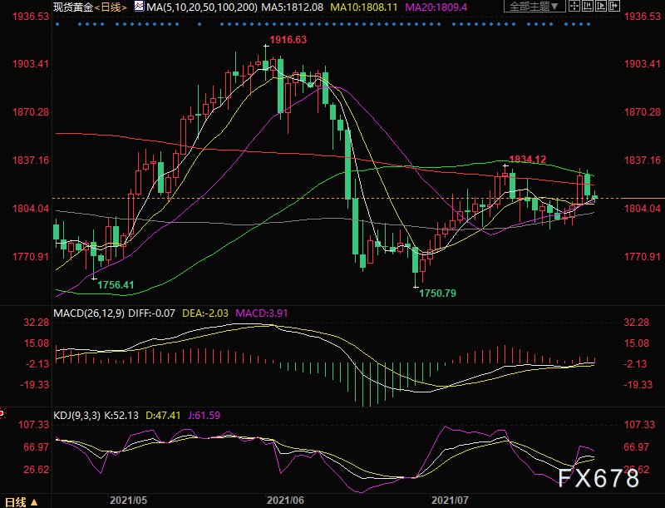The height and width of the screenshot is (508, 665).
Task: Click the jump-to-chart-start axis icon
Action: [588, 6]
